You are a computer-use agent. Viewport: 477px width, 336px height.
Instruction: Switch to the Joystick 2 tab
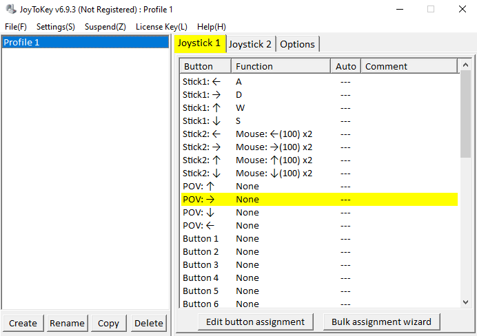point(250,44)
